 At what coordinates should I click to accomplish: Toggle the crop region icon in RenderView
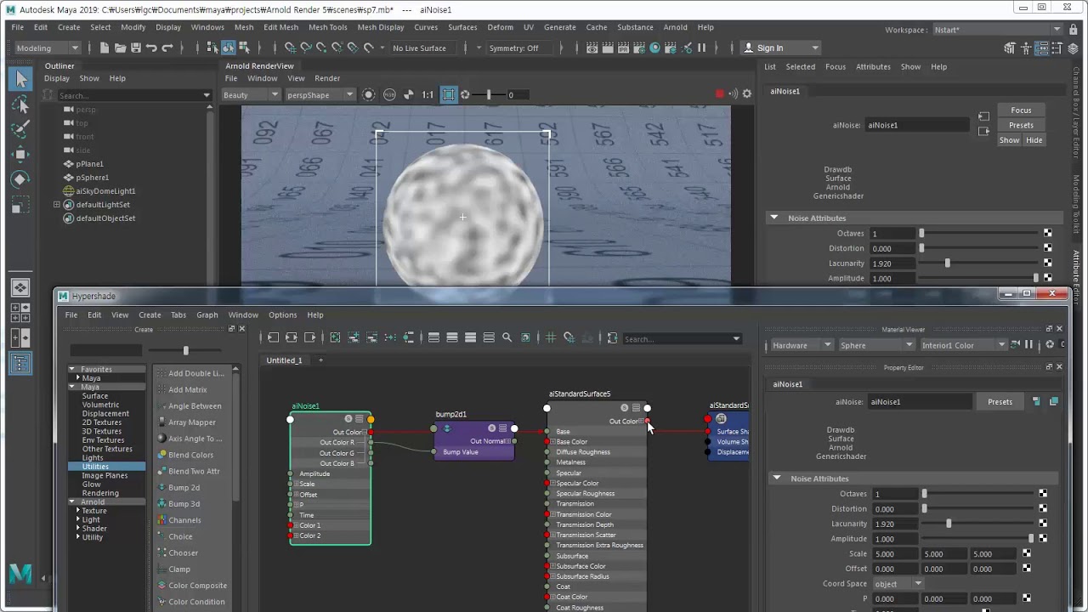[x=448, y=94]
